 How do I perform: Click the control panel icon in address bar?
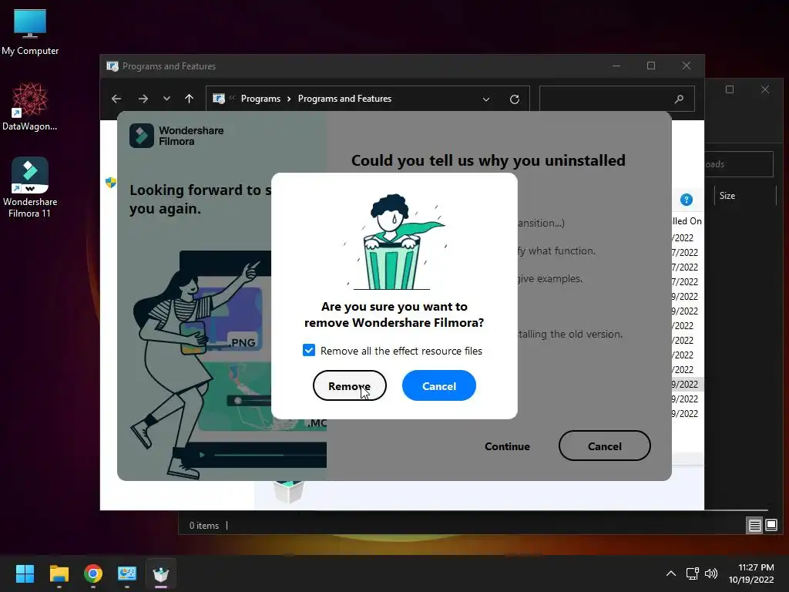[219, 99]
